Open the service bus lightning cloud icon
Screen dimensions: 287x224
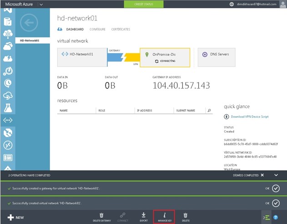pos(8,59)
